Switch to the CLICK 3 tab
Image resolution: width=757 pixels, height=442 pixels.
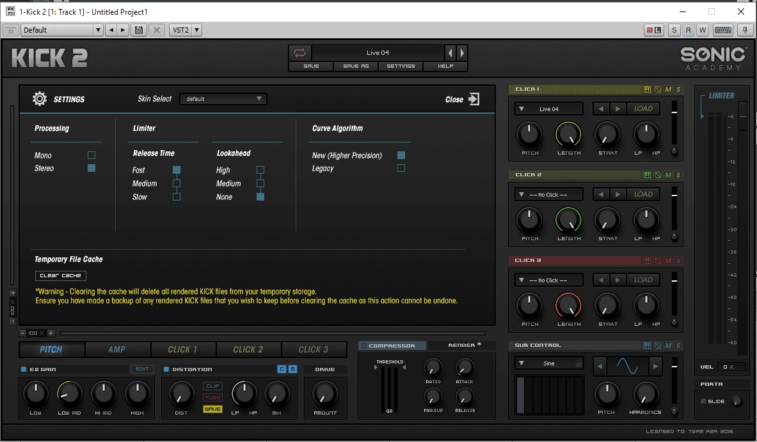point(314,349)
